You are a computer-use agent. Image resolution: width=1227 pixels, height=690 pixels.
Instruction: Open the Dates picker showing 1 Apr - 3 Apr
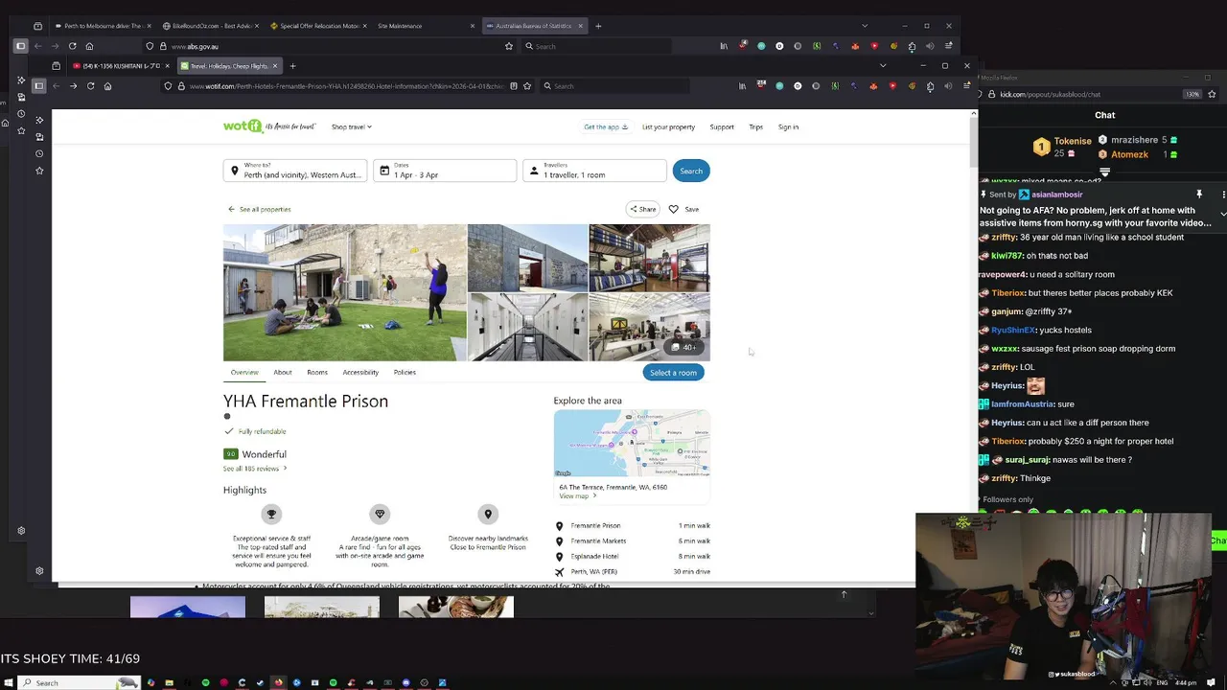point(445,171)
